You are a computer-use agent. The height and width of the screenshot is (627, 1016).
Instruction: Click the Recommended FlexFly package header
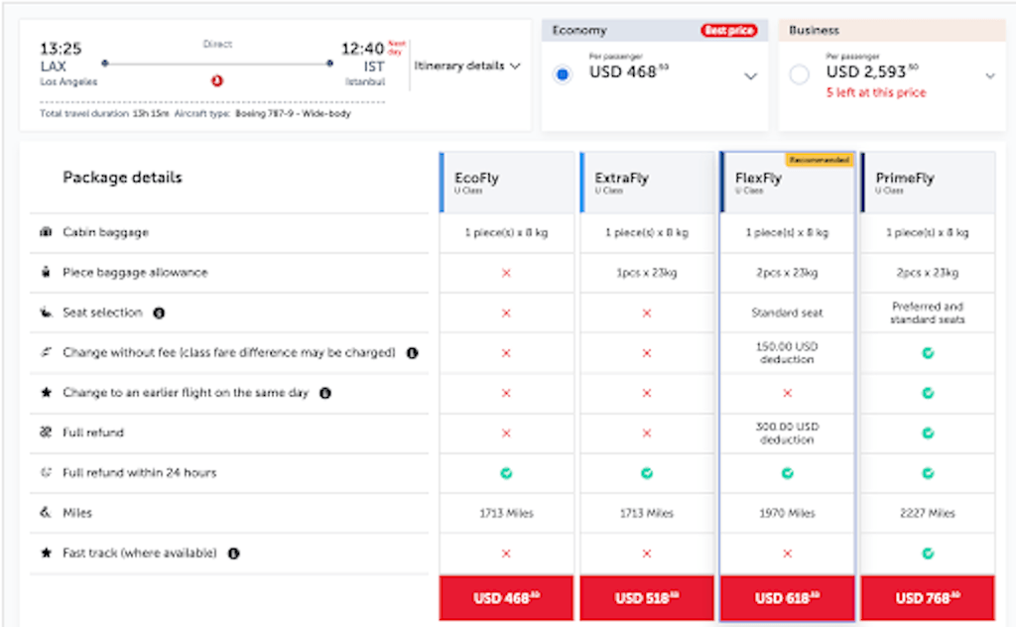click(788, 182)
